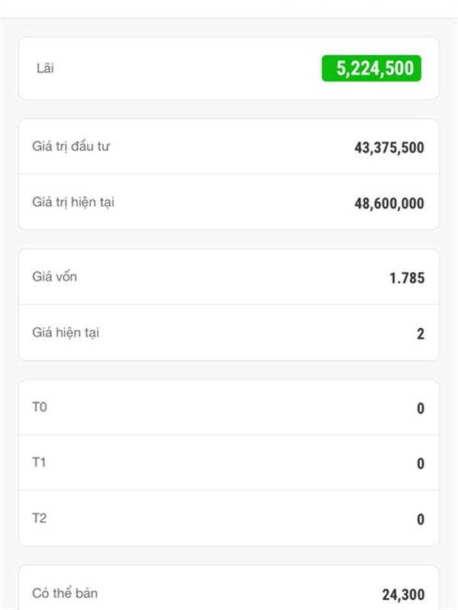
Task: Tap the T2 quantity value
Action: point(421,519)
